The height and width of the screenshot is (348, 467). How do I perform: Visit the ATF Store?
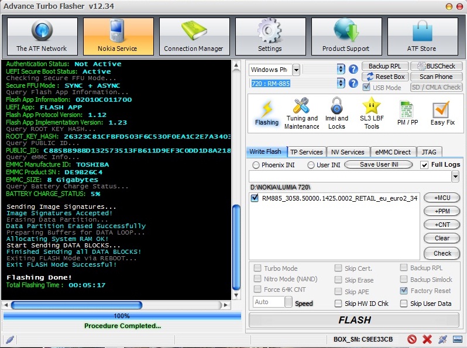423,36
